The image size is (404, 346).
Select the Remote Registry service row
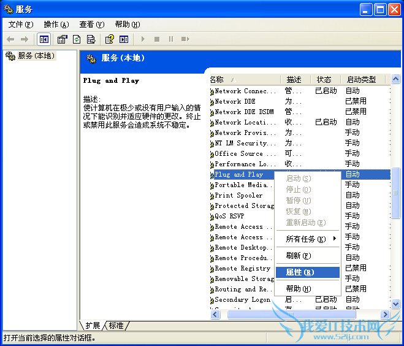click(300, 268)
